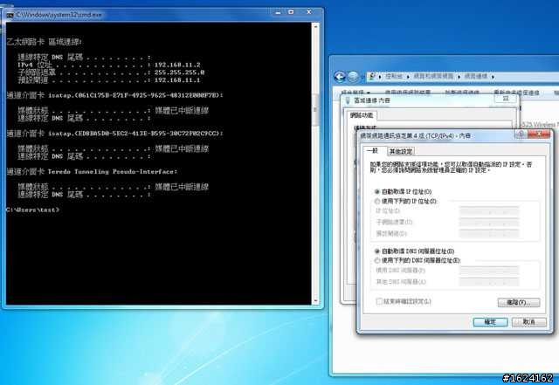Click the subnet mask 255.255.255.0 in cmd
Image resolution: width=559 pixels, height=385 pixels.
coord(179,72)
